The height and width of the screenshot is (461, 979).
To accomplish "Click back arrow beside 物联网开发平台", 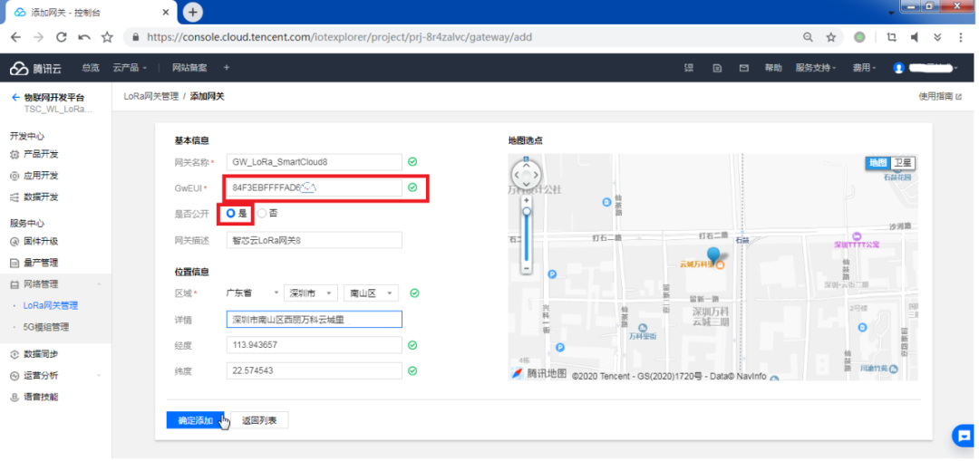I will tap(15, 97).
